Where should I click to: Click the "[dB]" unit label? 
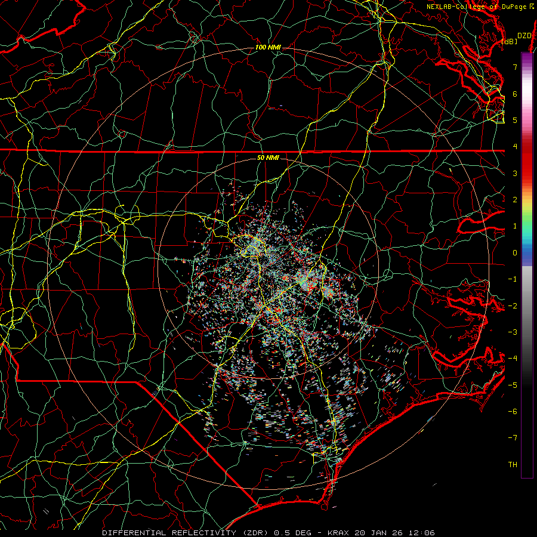pos(510,41)
